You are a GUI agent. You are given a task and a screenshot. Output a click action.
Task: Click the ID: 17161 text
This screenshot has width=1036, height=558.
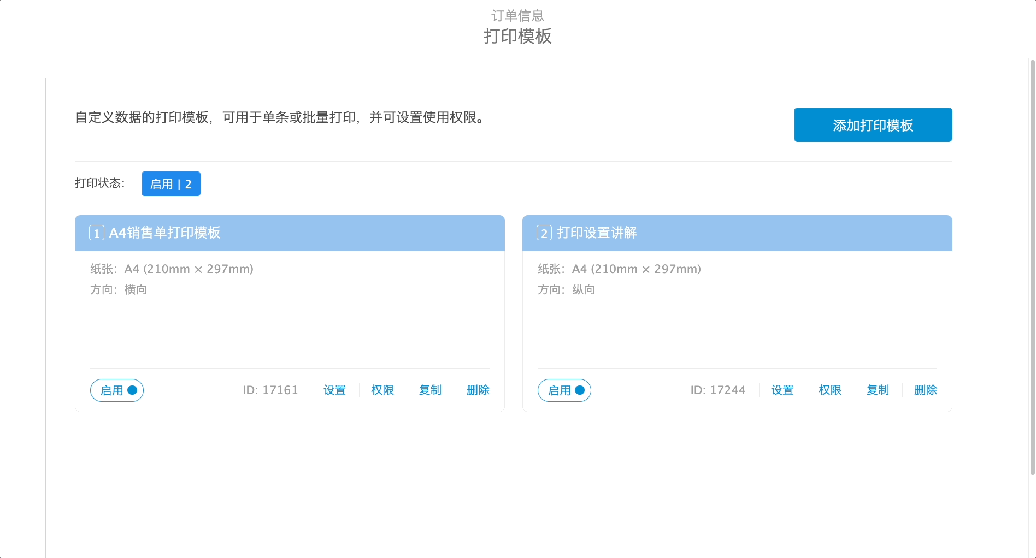[270, 390]
